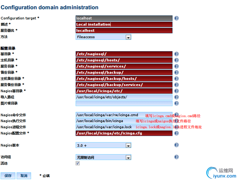Click the Configuration domain administration heading
The width and height of the screenshot is (238, 181).
[50, 7]
